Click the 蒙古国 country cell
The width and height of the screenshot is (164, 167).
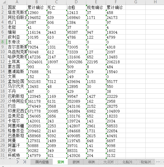[17, 67]
